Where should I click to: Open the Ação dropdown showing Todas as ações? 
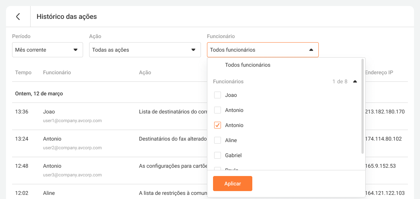point(145,50)
